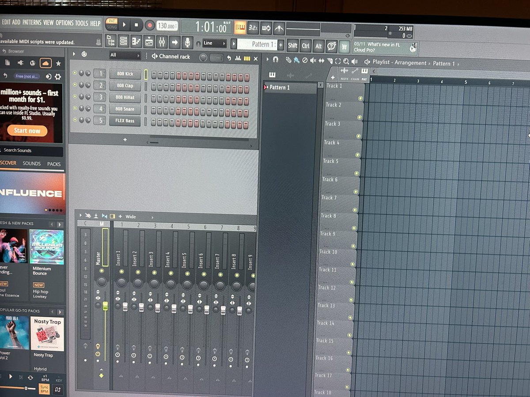Mute the 808 Kick channel LED
Screen dimensions: 530x397
click(x=75, y=73)
